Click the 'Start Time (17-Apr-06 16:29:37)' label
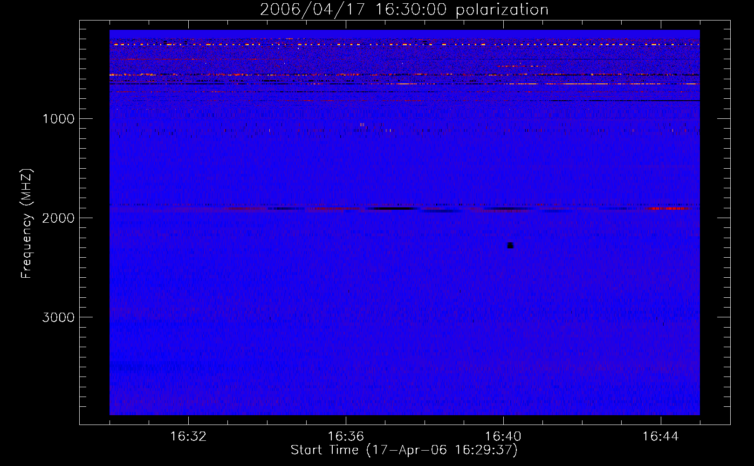This screenshot has height=466, width=754. [404, 450]
